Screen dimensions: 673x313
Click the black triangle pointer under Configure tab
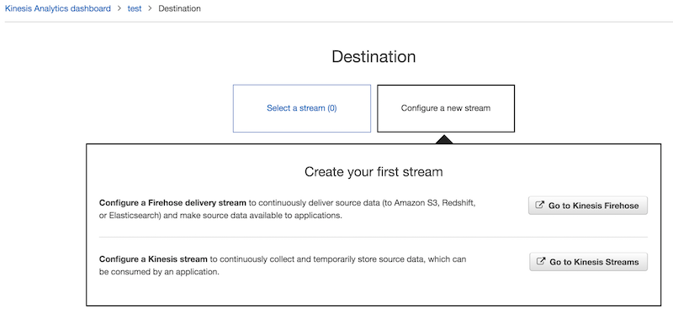pos(444,139)
